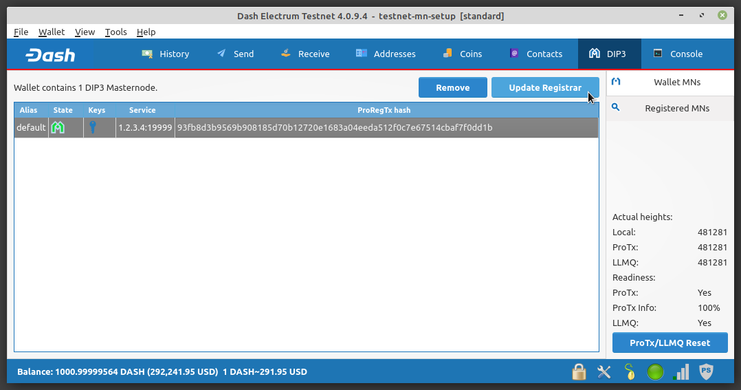Click the seed icon in status bar
741x390 pixels.
(x=630, y=372)
